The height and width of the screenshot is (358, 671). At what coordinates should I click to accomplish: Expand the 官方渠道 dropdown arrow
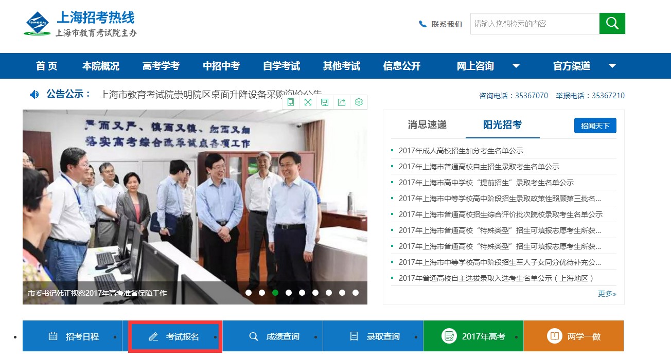click(612, 66)
